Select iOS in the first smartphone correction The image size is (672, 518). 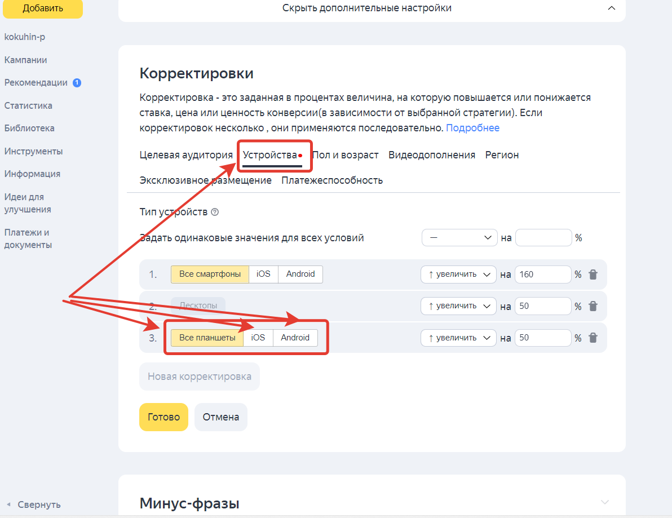pos(263,275)
